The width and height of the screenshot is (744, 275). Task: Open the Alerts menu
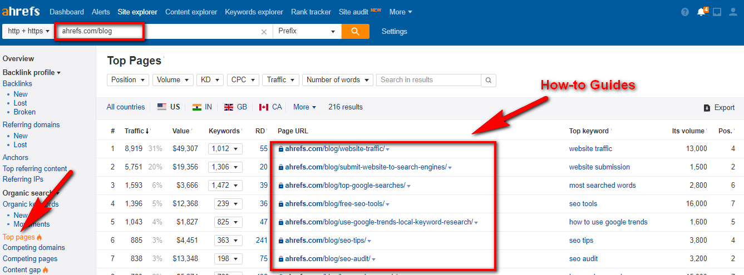click(x=101, y=12)
